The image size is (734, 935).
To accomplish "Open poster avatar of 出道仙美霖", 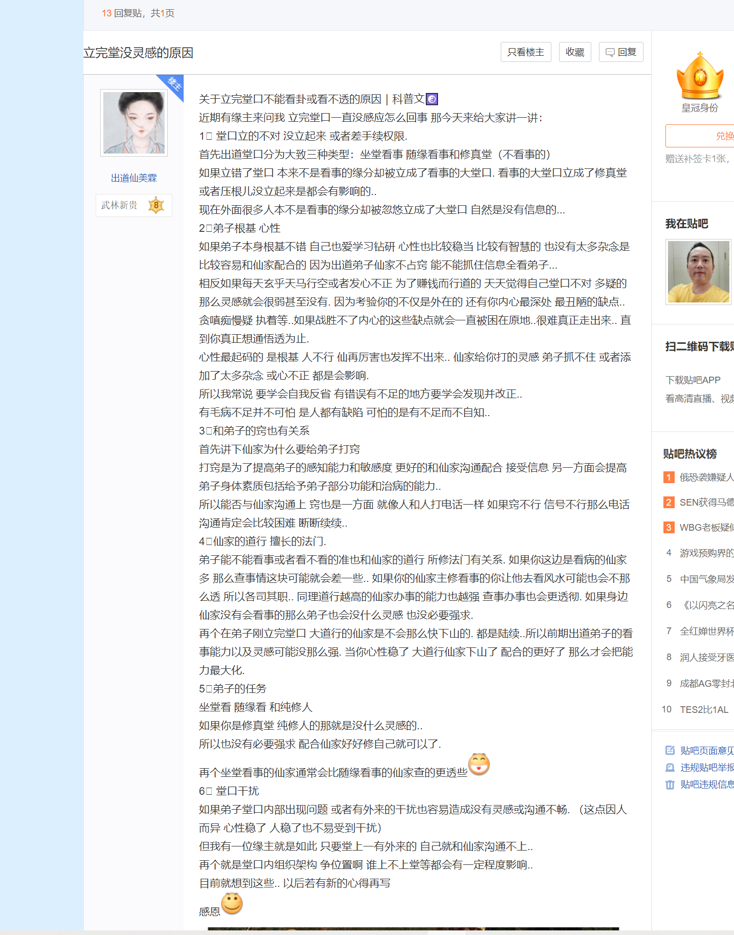I will click(134, 123).
